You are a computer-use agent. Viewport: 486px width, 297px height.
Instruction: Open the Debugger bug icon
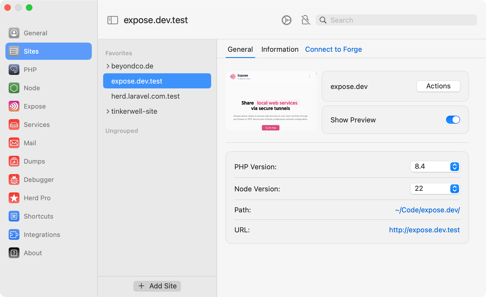14,179
